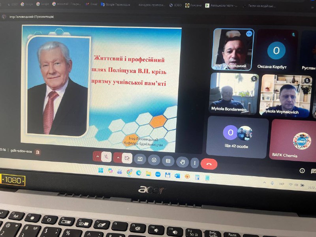Open Windows Start menu on taskbar
The height and width of the screenshot is (237, 316).
(101, 170)
